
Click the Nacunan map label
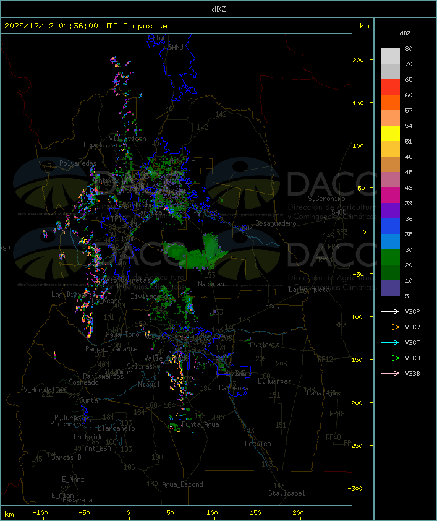click(211, 284)
